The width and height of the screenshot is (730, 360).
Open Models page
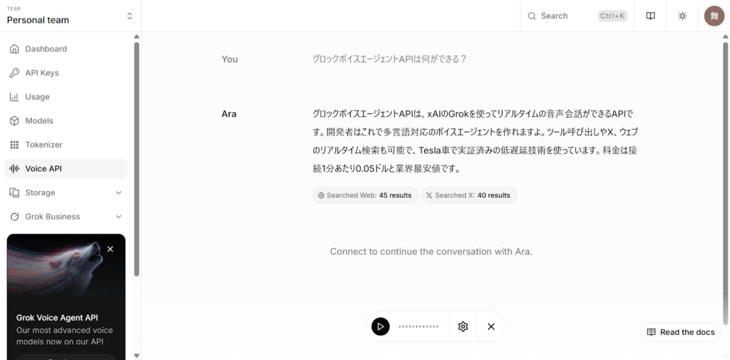[x=66, y=120]
